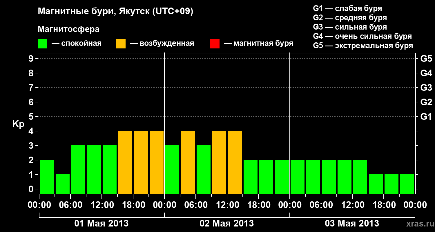Click the first bar of 03 Мая

point(298,177)
